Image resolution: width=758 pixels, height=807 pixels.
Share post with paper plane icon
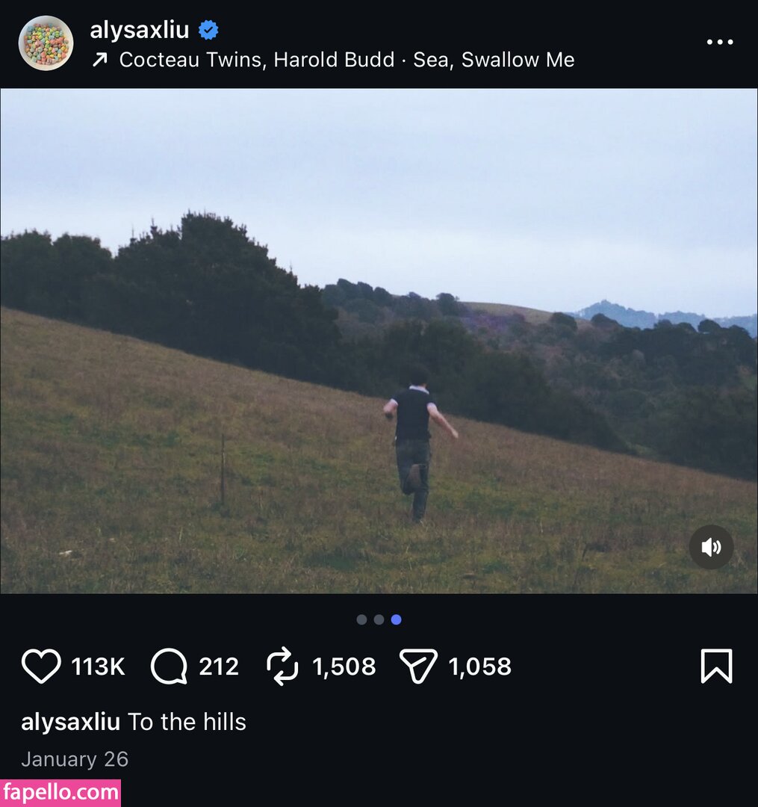pos(418,666)
